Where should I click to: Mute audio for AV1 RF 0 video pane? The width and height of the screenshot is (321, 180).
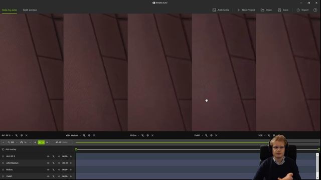(x=17, y=135)
